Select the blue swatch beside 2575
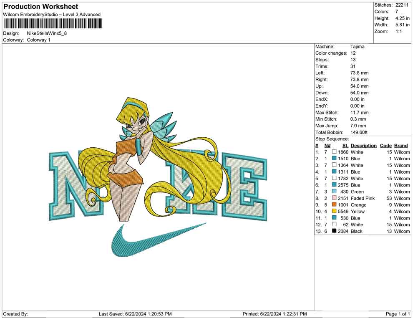The width and height of the screenshot is (413, 318). [334, 185]
